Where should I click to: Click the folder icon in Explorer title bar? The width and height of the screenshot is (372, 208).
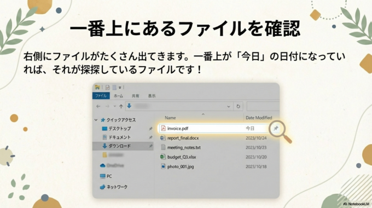97,87
